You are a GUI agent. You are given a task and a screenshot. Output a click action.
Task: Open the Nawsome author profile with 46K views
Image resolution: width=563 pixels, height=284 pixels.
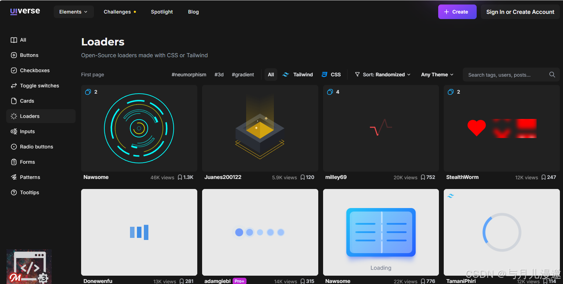point(96,177)
